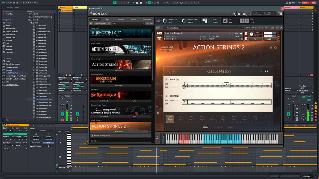Open Kontakt save/load disk icon
Image resolution: width=319 pixels, height=179 pixels.
click(234, 14)
